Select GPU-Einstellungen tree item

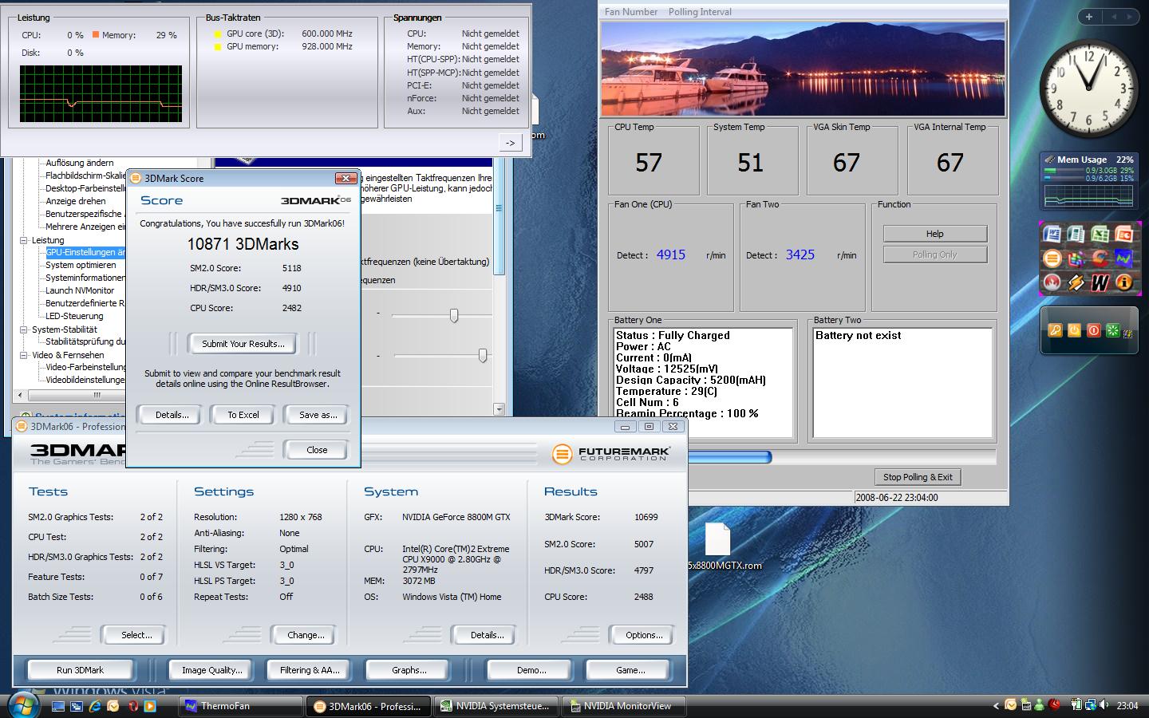pos(85,252)
